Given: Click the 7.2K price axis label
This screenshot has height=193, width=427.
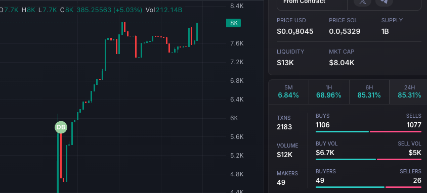Looking at the screenshot, I should (237, 62).
